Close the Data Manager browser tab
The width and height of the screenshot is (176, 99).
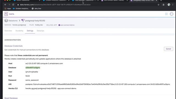[98, 1]
